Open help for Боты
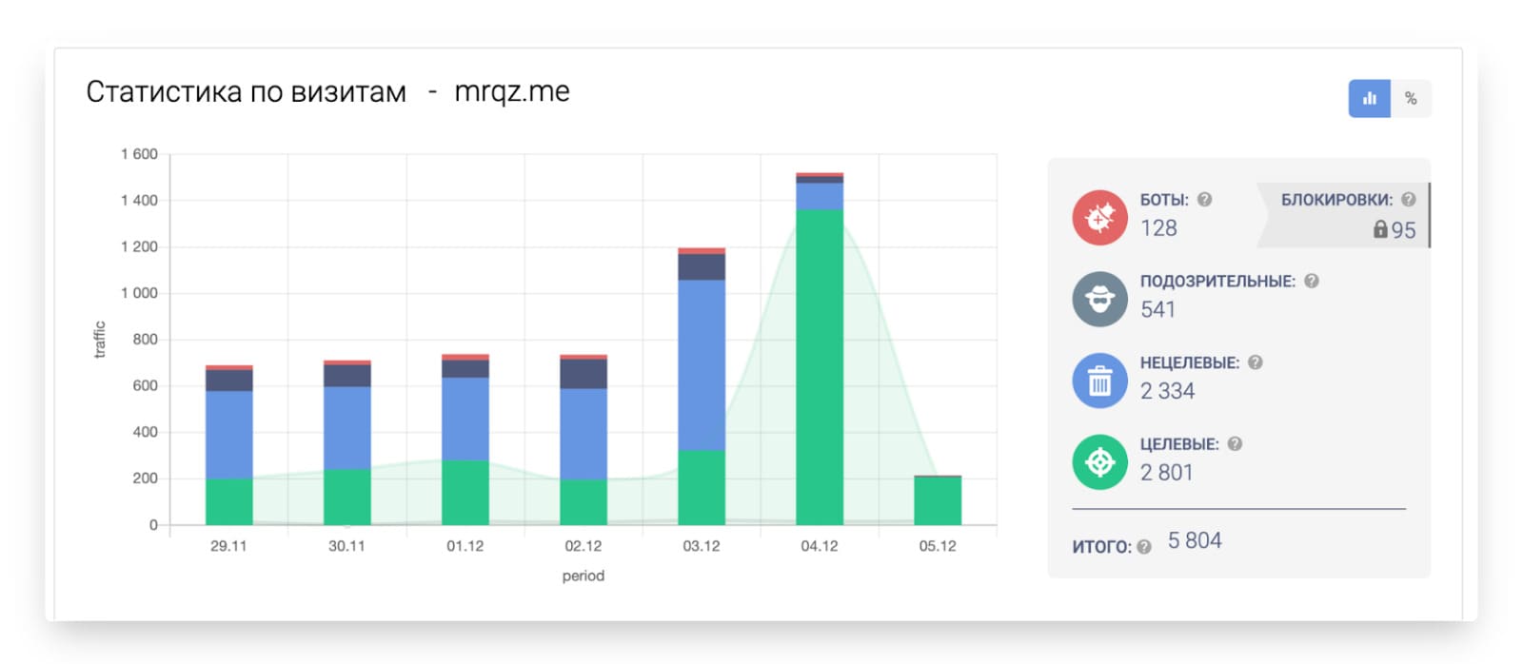Screen dimensions: 1523x664 coord(1204,200)
